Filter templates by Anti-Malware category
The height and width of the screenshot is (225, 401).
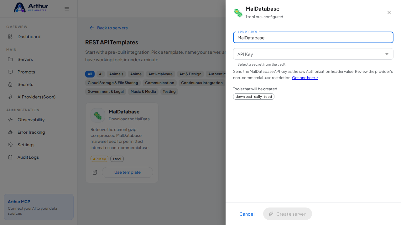pyautogui.click(x=160, y=74)
